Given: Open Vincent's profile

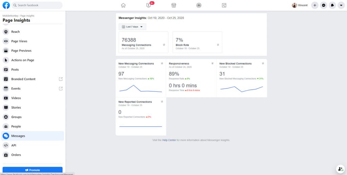Looking at the screenshot, I should (300, 5).
